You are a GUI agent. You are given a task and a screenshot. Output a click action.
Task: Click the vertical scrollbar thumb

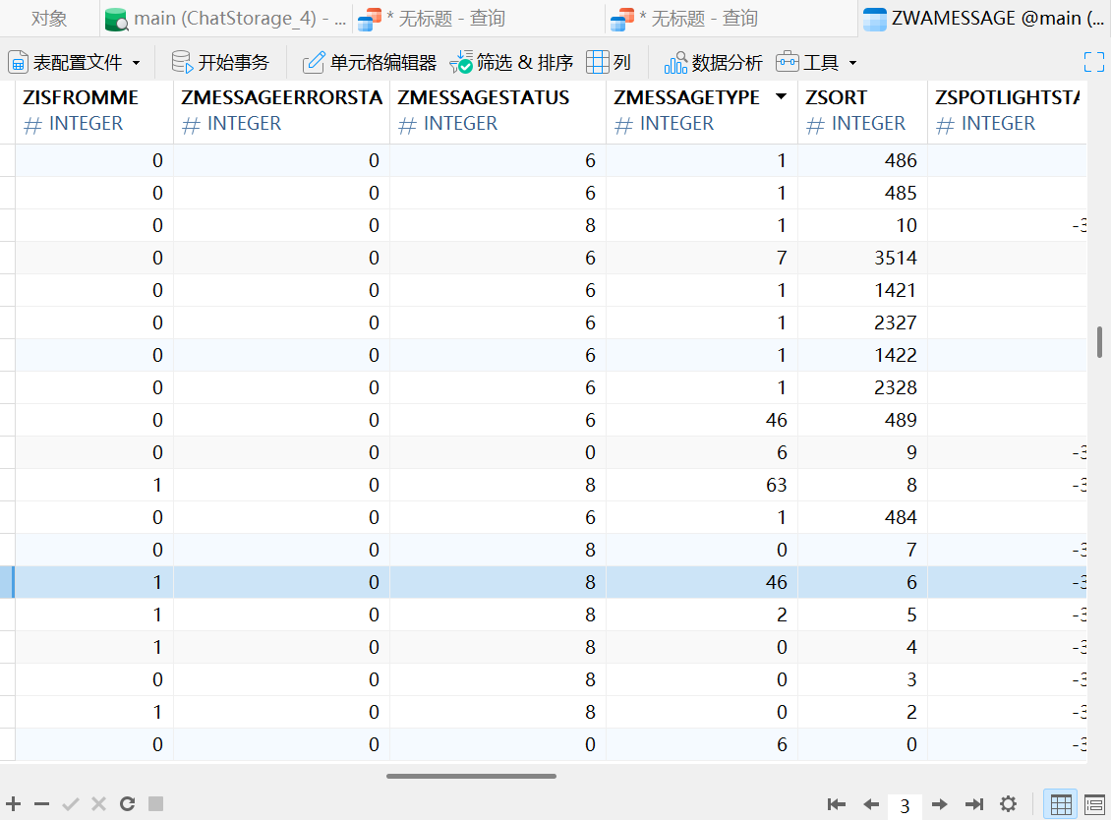point(1099,342)
